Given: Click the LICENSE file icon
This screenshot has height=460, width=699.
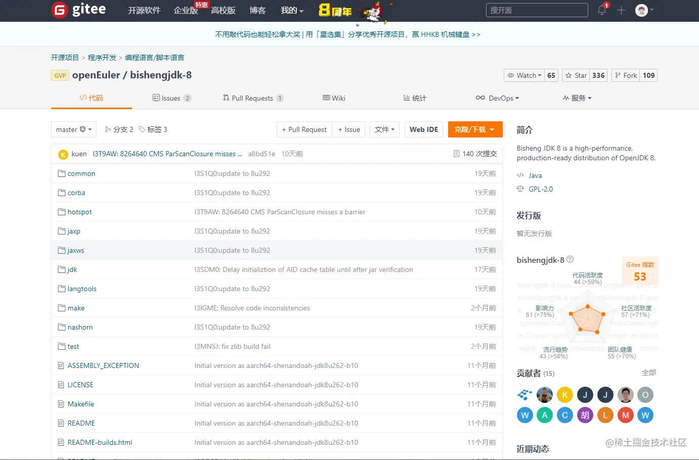Looking at the screenshot, I should pyautogui.click(x=61, y=385).
